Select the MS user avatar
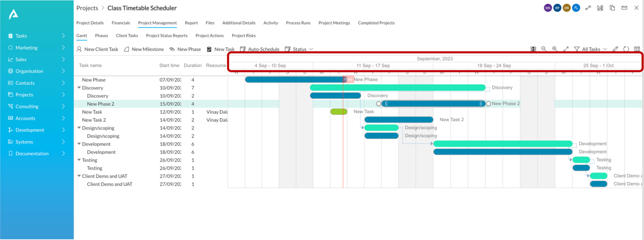Image resolution: width=644 pixels, height=240 pixels. pos(548,8)
